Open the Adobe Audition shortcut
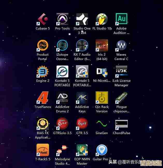Viewport: 163px width, 168px height. (x=121, y=19)
